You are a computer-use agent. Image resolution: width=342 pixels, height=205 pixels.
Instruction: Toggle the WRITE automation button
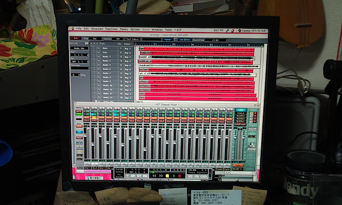[x=79, y=112]
